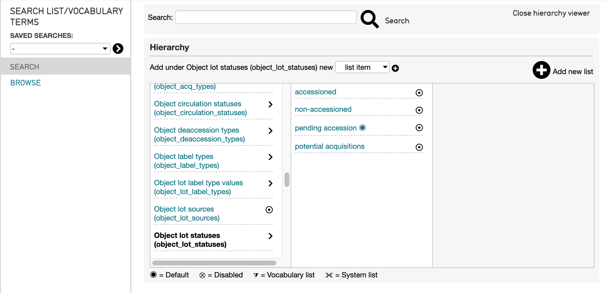Click the horizontal scrollbar in hierarchy list

point(214,263)
